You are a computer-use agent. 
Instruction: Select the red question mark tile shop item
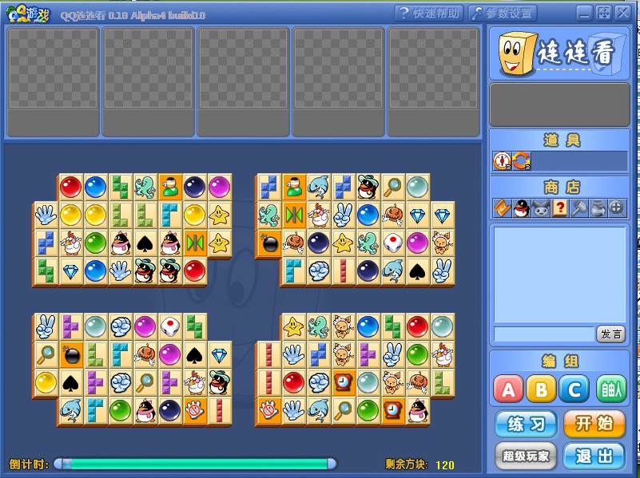click(559, 208)
